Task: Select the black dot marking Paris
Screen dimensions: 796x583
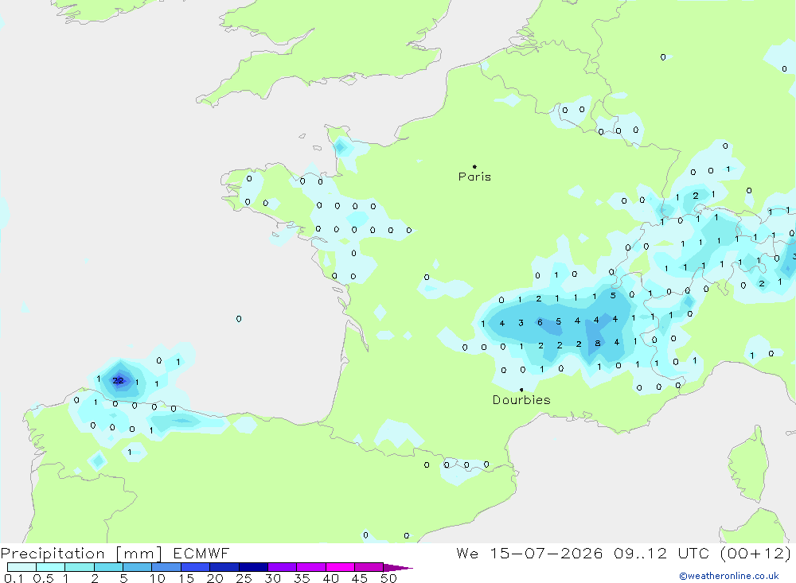Action: (x=474, y=166)
